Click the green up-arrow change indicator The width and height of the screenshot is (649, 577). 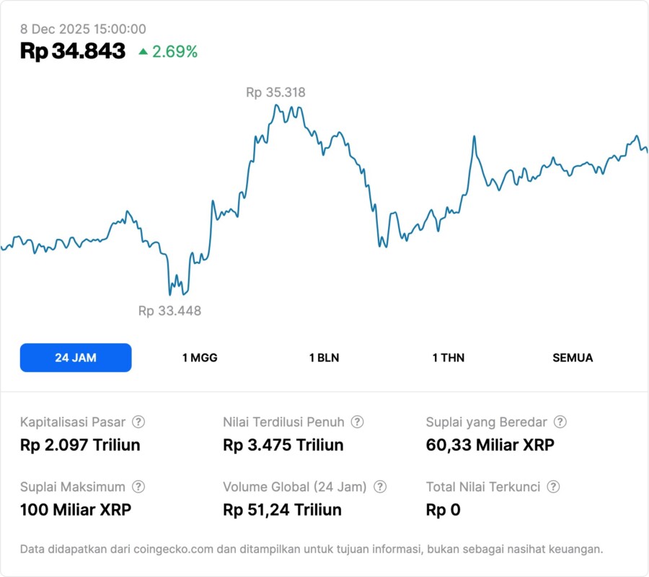144,51
